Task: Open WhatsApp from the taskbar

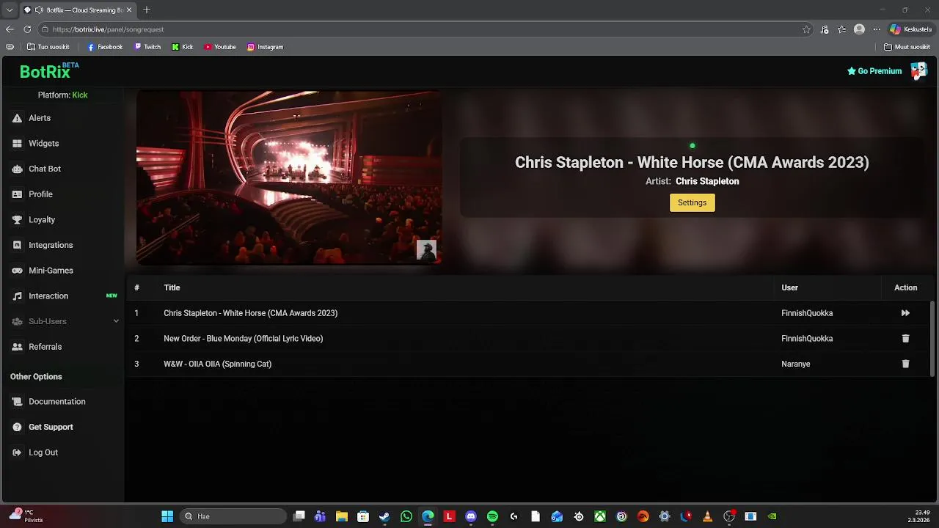Action: tap(406, 516)
